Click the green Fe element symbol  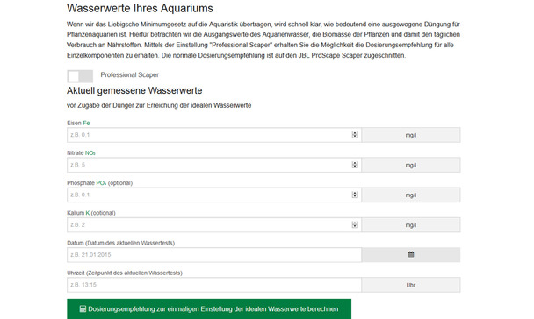tap(86, 123)
